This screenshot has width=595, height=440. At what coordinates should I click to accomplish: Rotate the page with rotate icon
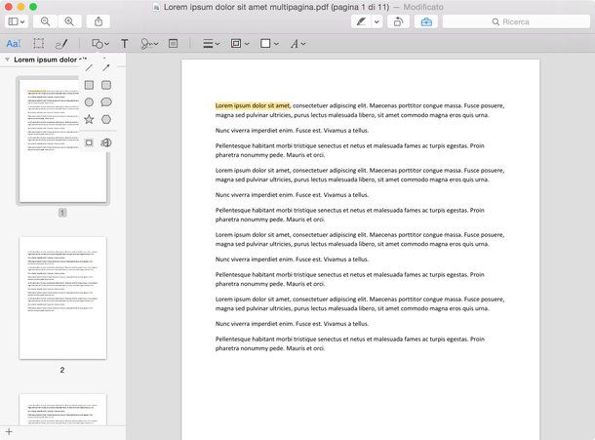pos(398,21)
